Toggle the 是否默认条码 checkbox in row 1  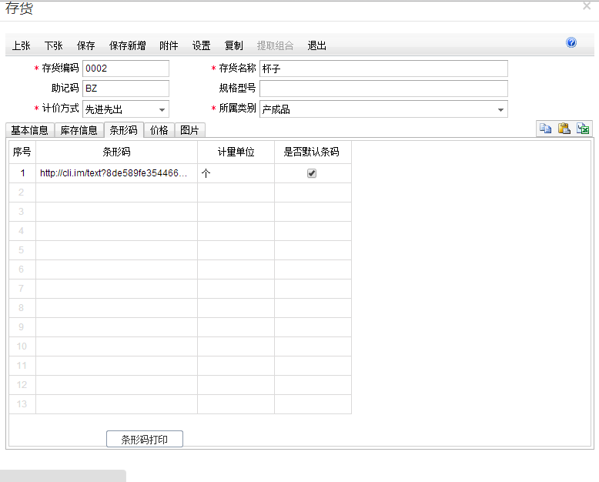pos(312,174)
